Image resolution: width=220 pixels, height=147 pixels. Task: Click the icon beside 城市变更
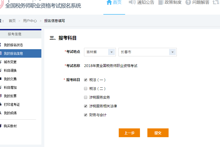tap(1, 62)
